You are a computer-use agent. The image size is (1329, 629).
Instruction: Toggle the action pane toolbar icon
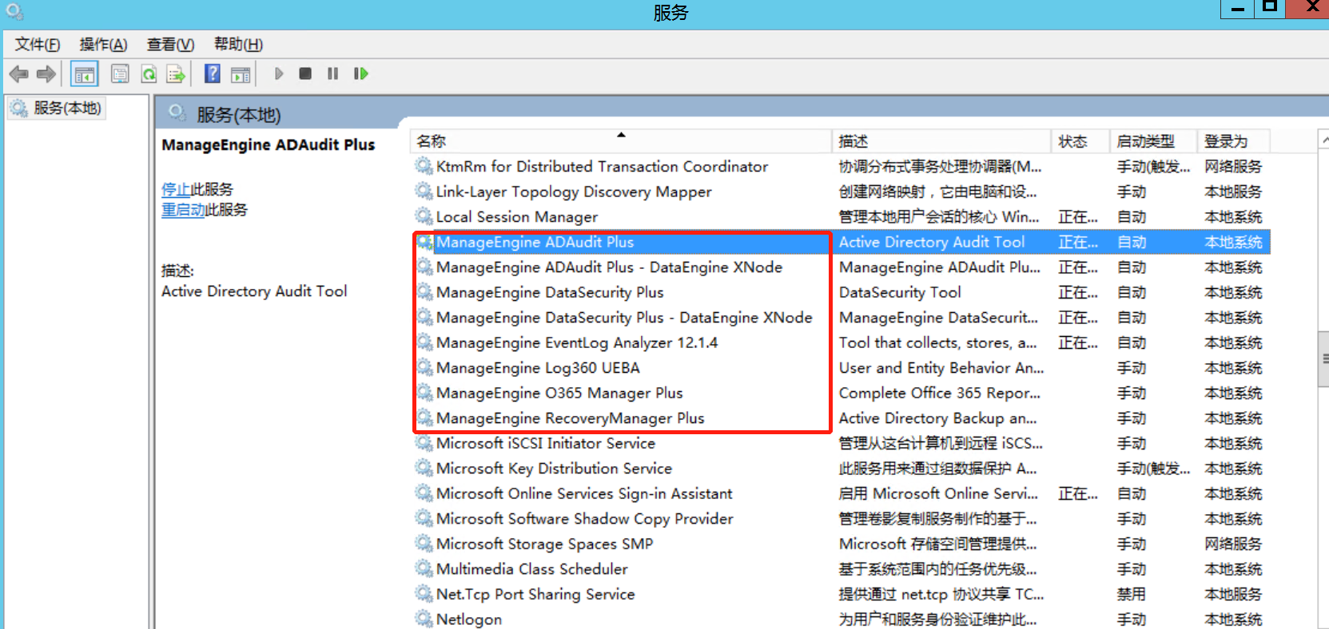[241, 74]
